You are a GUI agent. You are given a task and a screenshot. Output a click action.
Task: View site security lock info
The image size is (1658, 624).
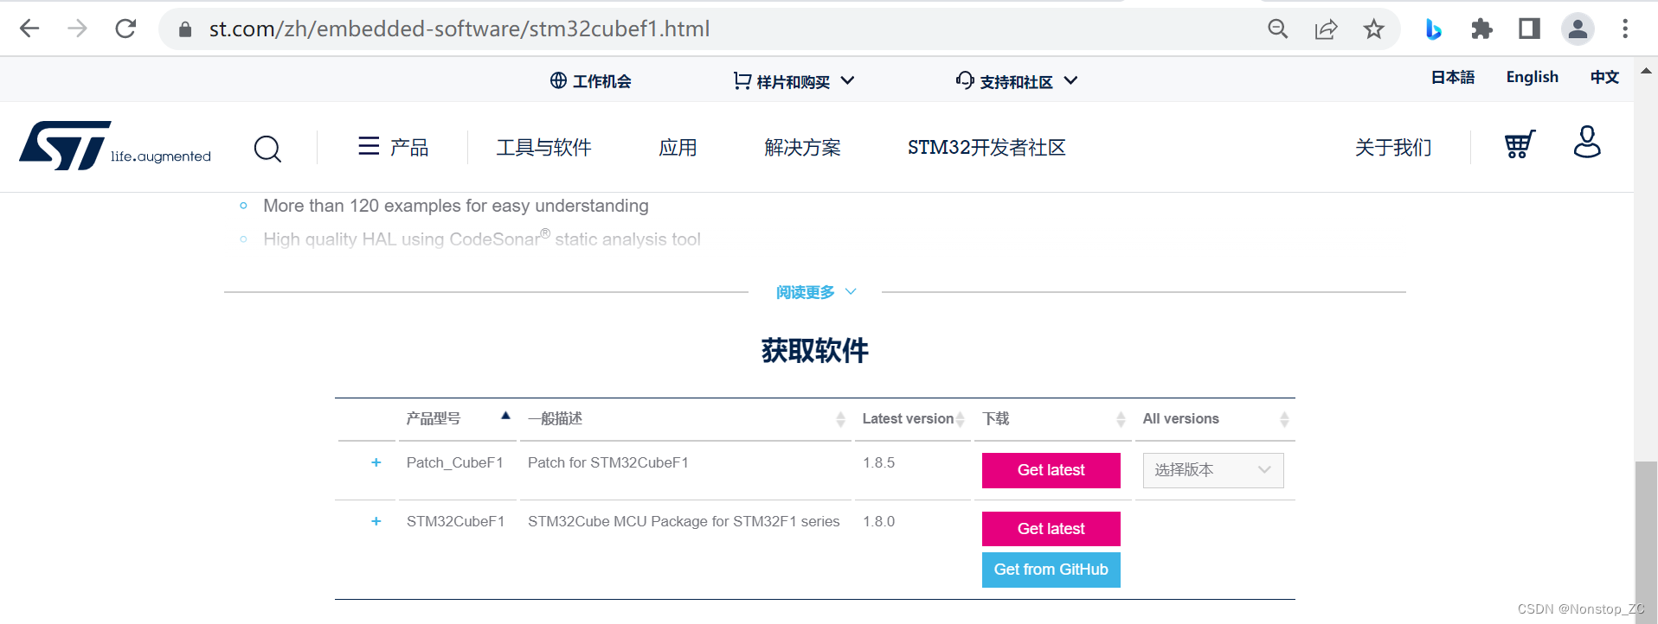(x=184, y=29)
